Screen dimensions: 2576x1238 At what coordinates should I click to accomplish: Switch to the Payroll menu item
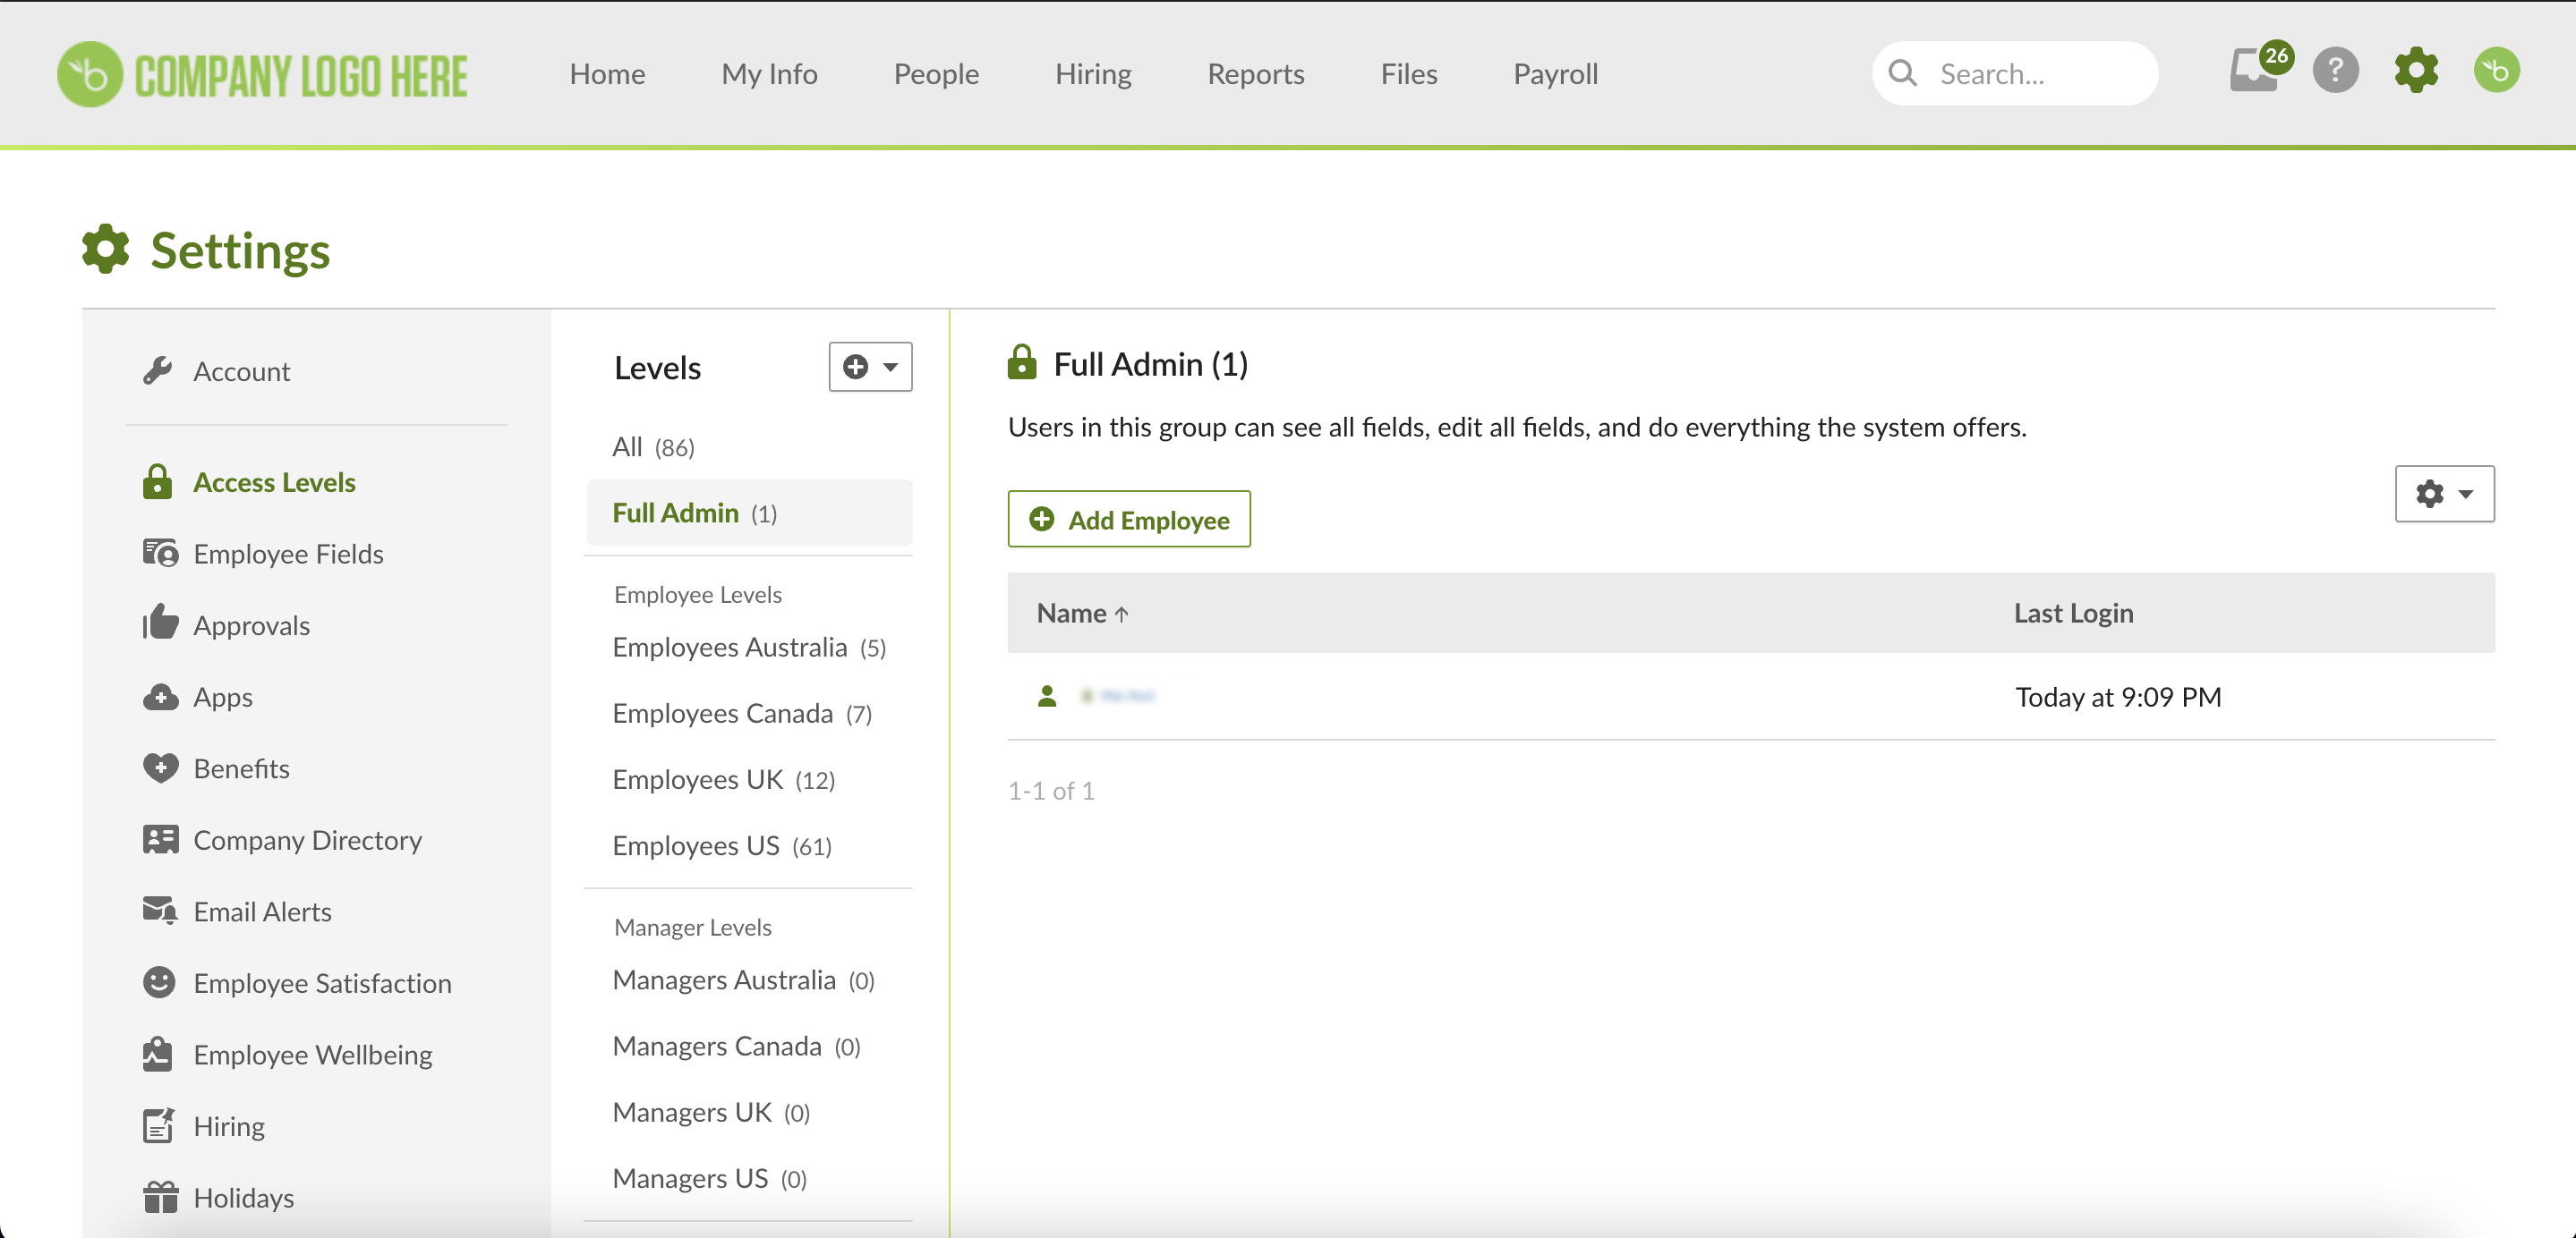pos(1555,73)
